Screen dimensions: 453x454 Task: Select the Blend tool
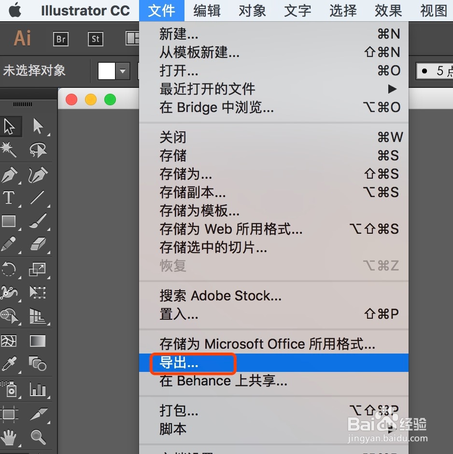[38, 364]
